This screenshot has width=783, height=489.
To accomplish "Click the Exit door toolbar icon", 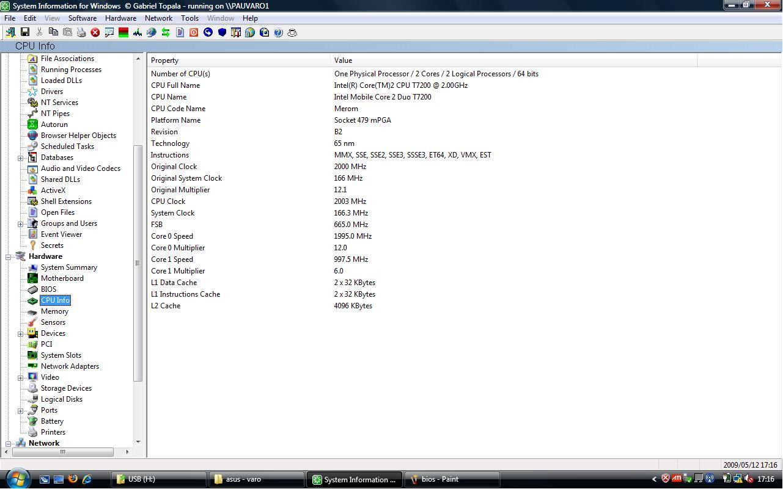I will tap(10, 32).
